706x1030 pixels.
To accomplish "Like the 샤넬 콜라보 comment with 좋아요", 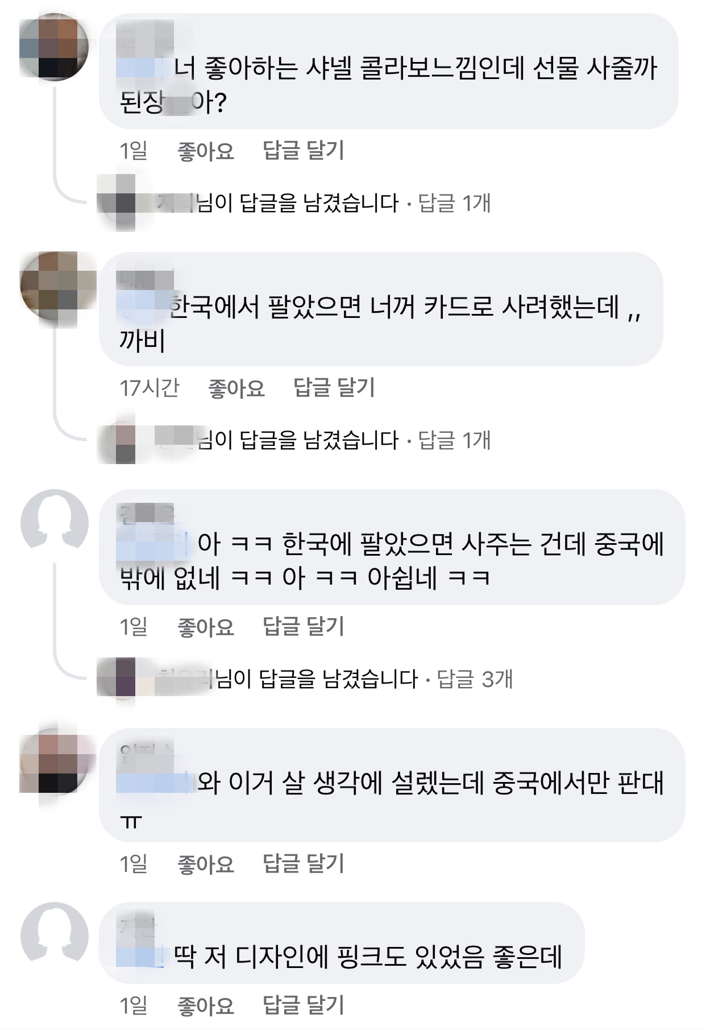I will click(206, 151).
